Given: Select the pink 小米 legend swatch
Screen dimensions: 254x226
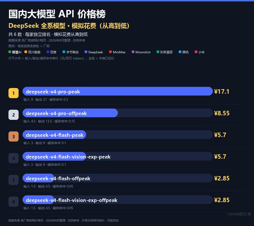Looking at the screenshot, I should click(x=196, y=52).
